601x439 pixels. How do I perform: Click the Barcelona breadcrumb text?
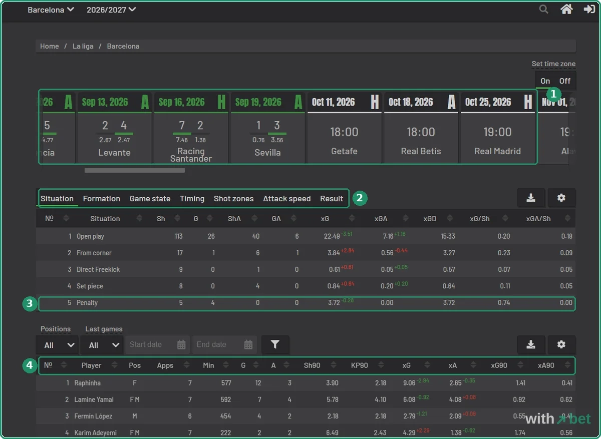click(123, 46)
